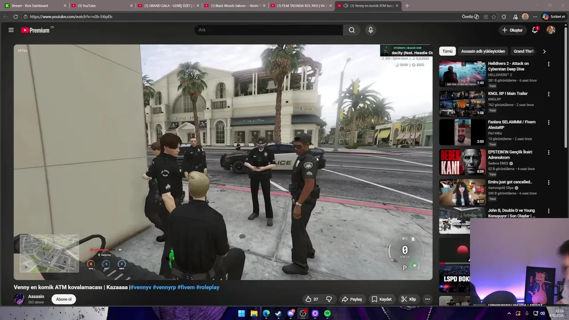Open a new browser tab

point(407,6)
